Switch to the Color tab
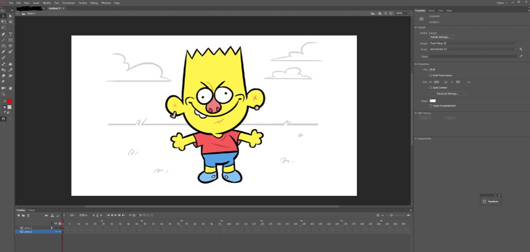530x252 pixels. (441, 11)
